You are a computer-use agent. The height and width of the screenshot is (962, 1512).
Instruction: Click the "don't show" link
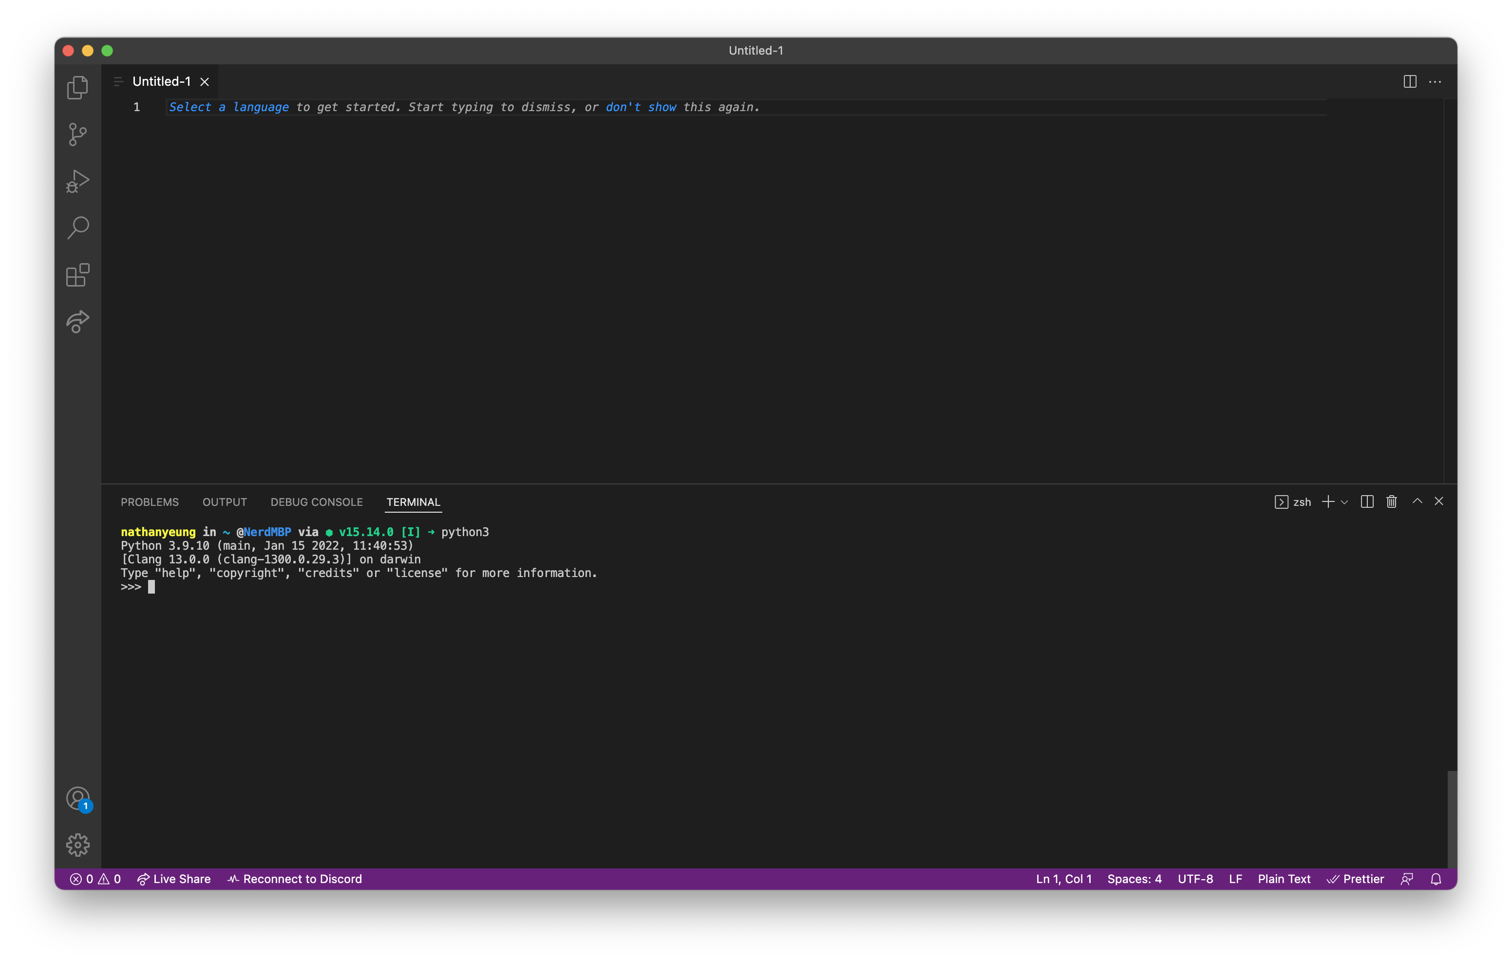click(641, 107)
